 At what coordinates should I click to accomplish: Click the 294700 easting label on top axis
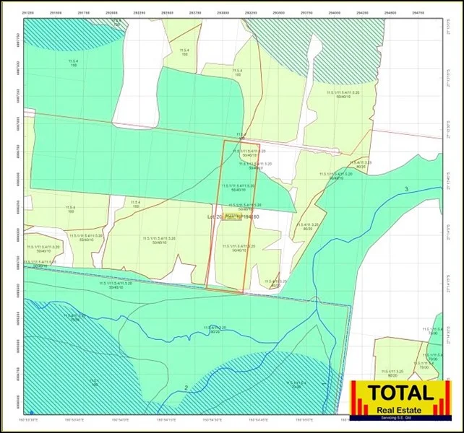tap(419, 12)
